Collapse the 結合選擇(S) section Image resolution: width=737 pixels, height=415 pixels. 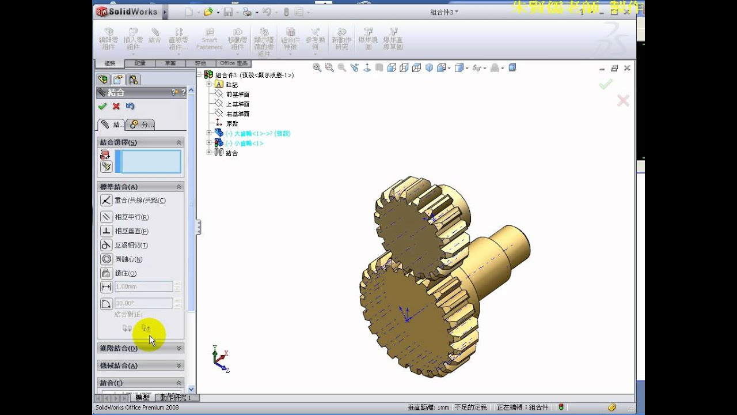[178, 142]
